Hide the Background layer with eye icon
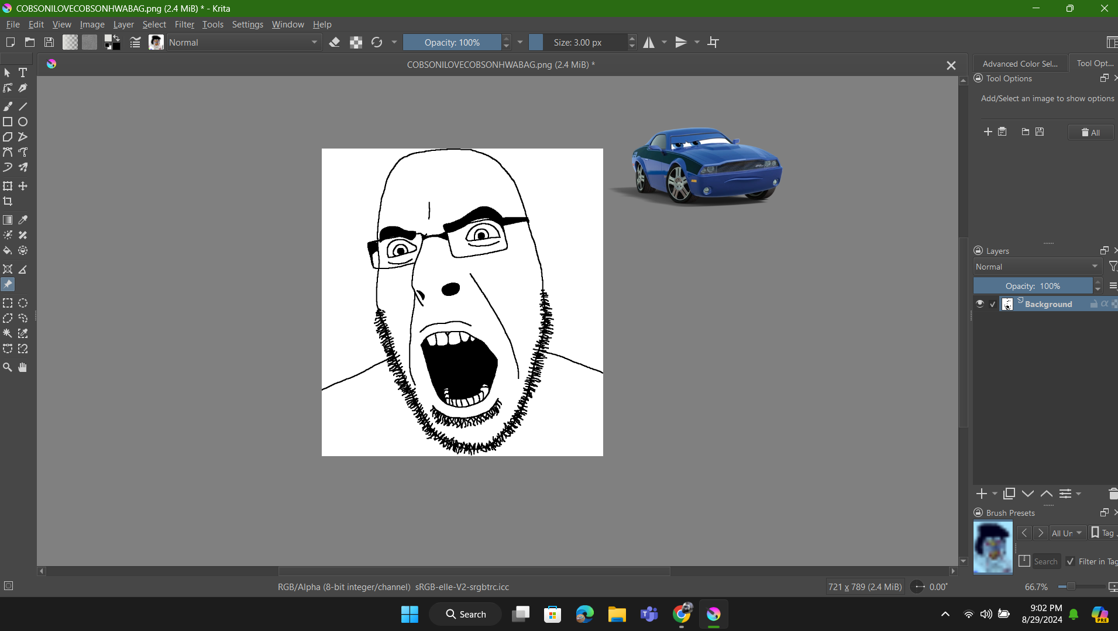The width and height of the screenshot is (1118, 631). tap(980, 304)
